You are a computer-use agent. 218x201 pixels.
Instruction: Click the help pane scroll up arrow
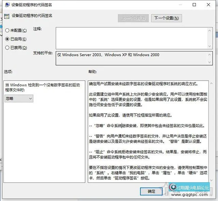pyautogui.click(x=211, y=83)
